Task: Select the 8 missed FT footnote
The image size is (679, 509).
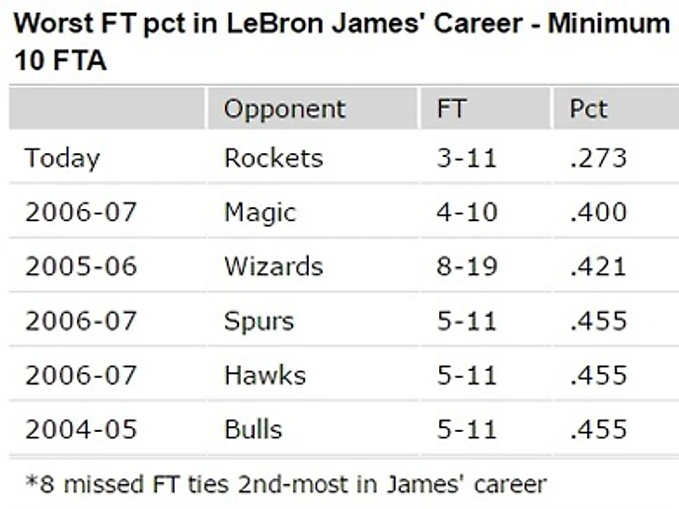Action: (286, 484)
